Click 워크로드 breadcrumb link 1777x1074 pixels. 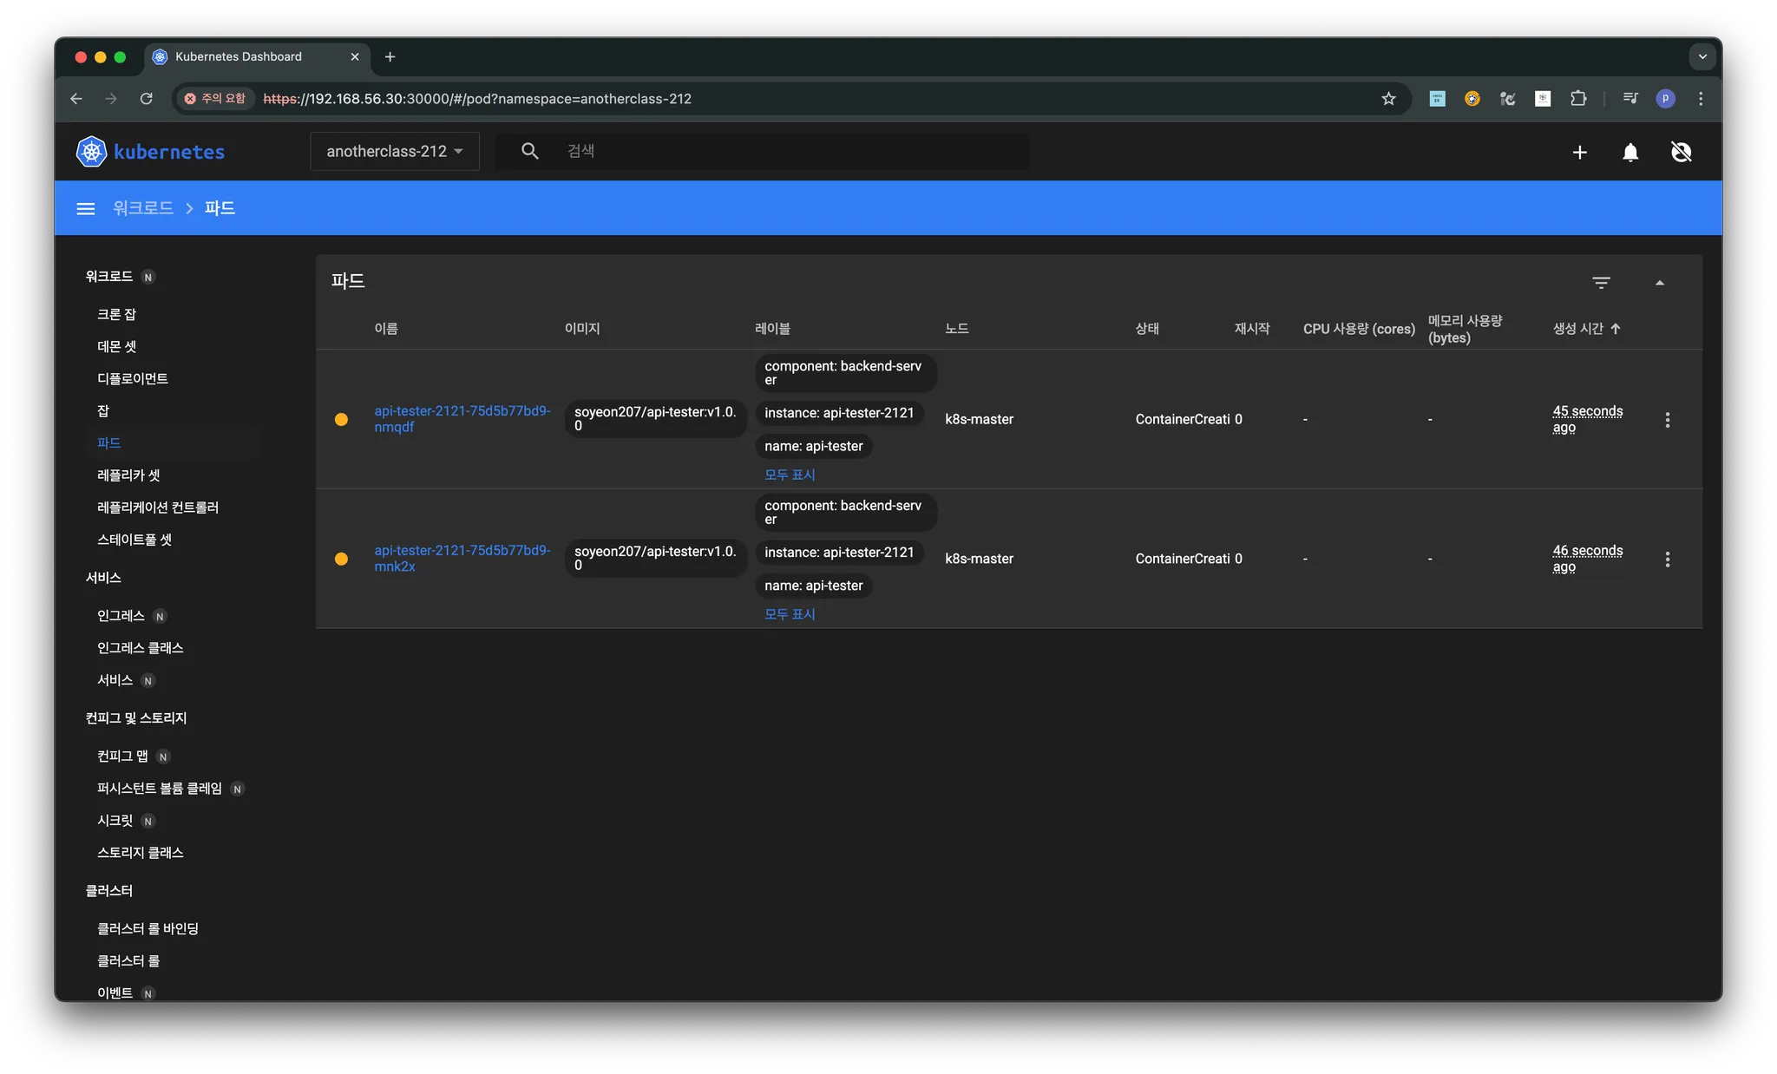point(143,208)
